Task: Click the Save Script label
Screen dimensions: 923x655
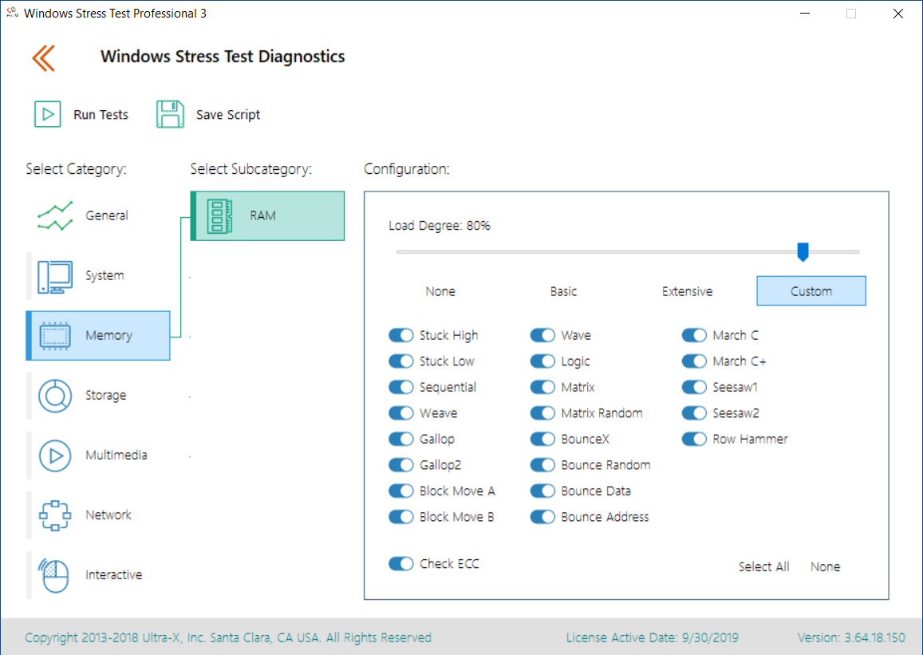Action: point(228,115)
